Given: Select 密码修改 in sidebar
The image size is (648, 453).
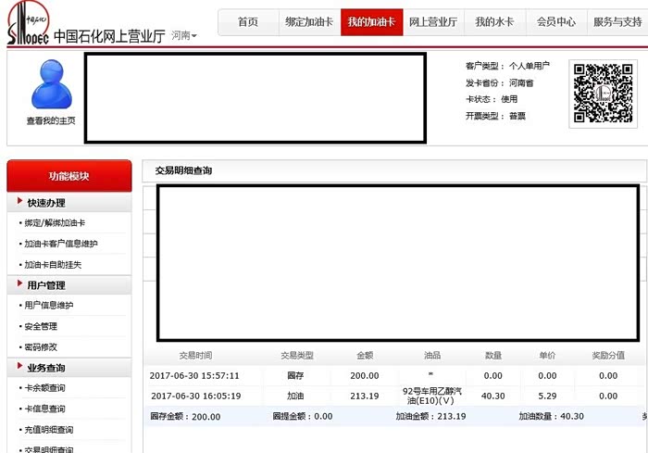Looking at the screenshot, I should (x=41, y=347).
